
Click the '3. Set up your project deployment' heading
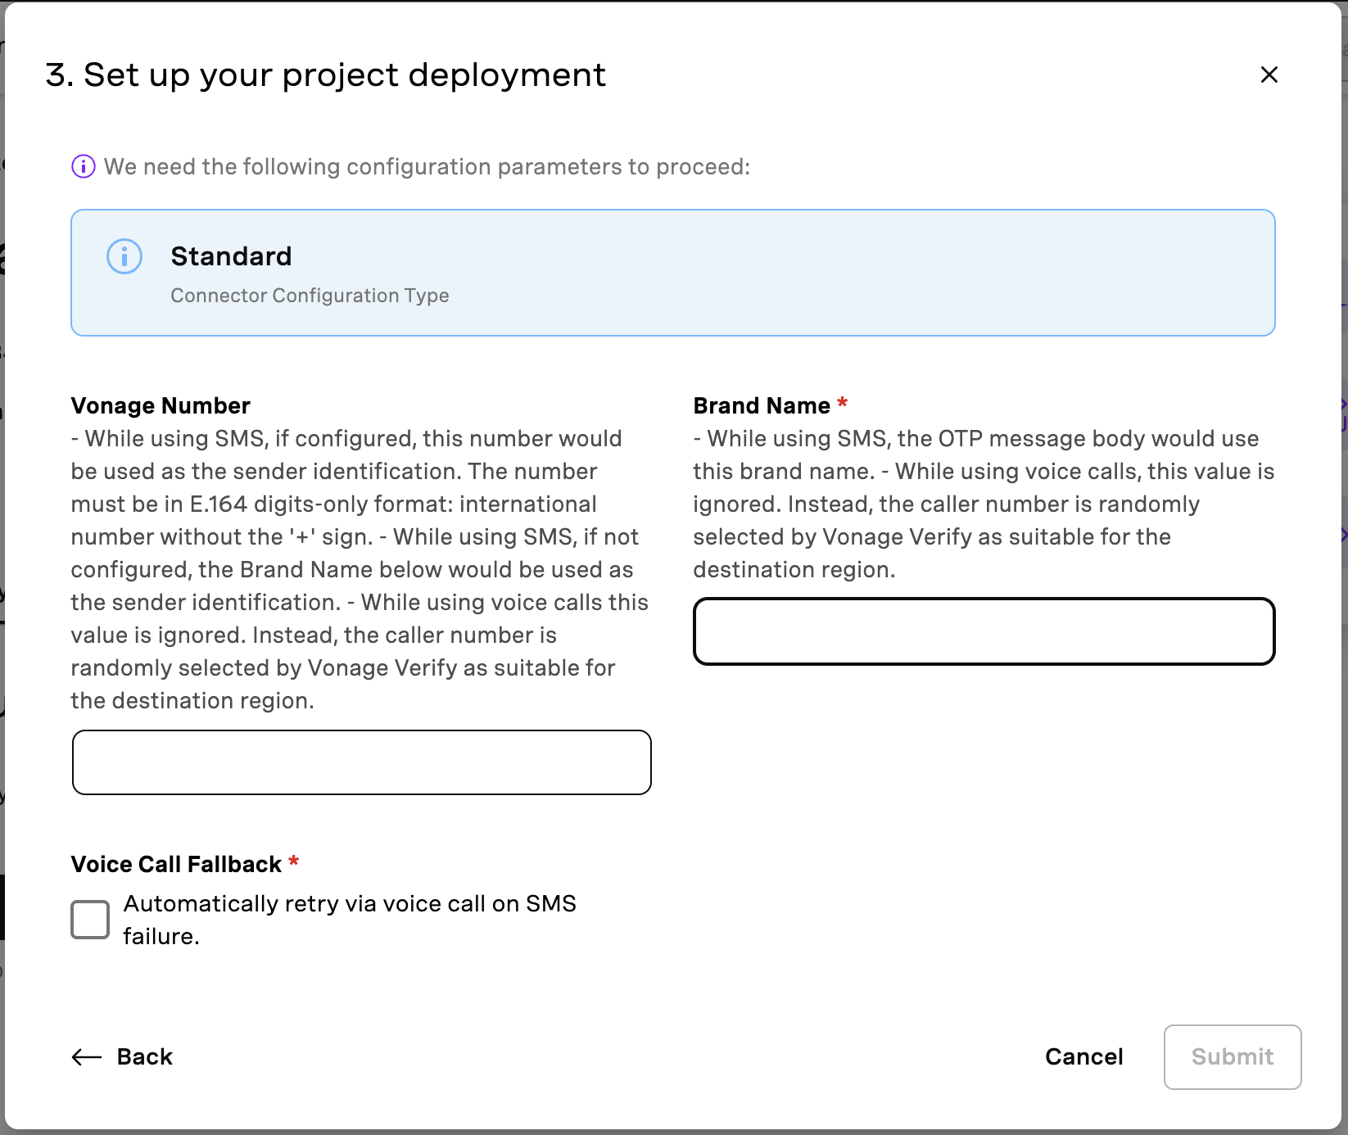click(x=325, y=75)
